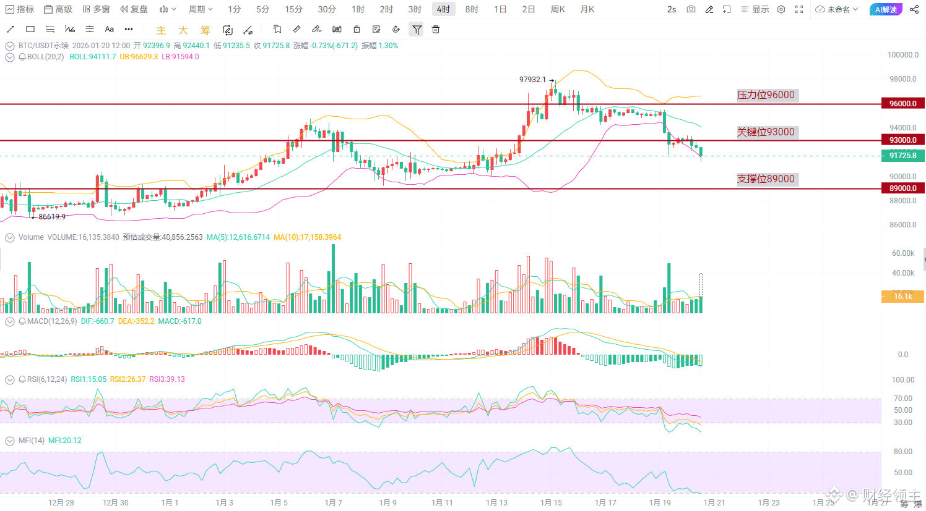Collapse the MFI(14) panel

(10, 441)
